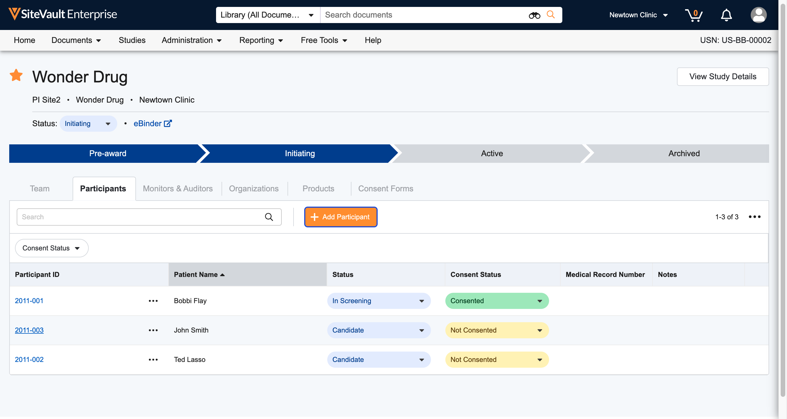Open participant 2011-003 link
This screenshot has width=787, height=419.
click(29, 330)
